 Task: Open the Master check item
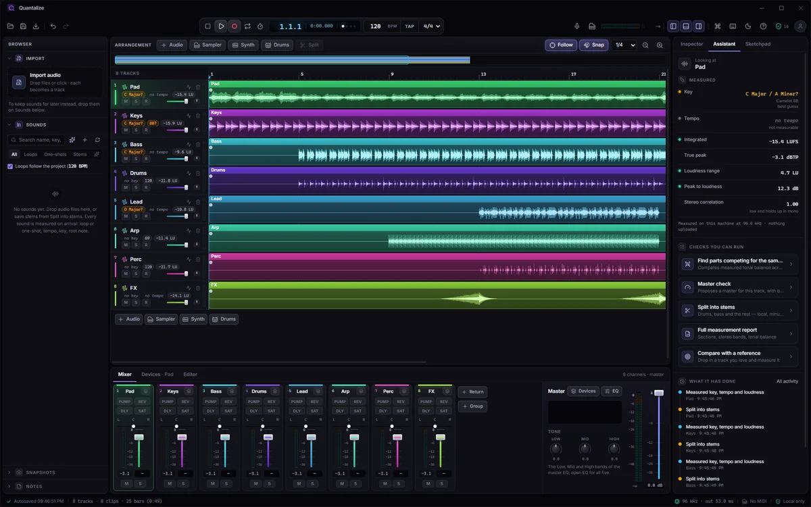(738, 287)
